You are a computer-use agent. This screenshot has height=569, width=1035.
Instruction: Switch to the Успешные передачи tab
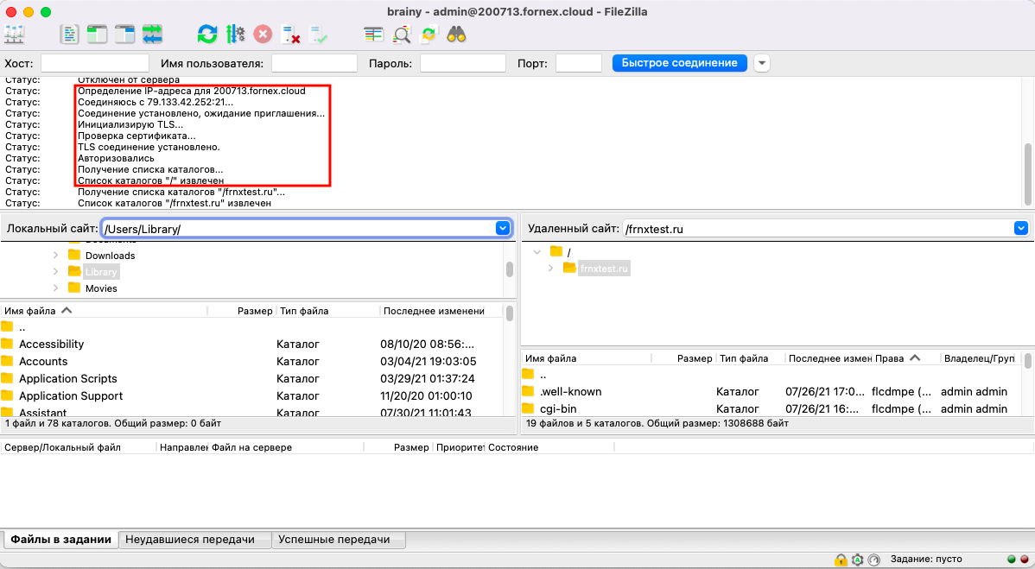tap(339, 540)
